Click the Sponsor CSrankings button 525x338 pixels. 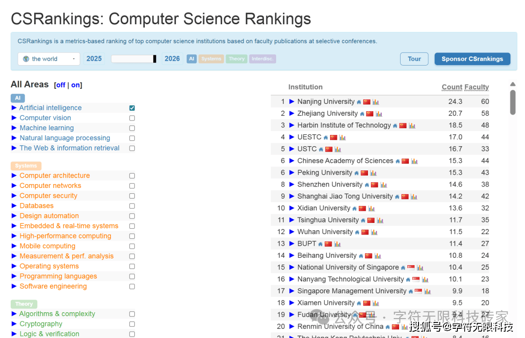coord(472,59)
